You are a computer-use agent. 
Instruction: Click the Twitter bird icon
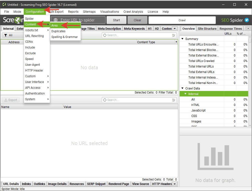[247, 20]
